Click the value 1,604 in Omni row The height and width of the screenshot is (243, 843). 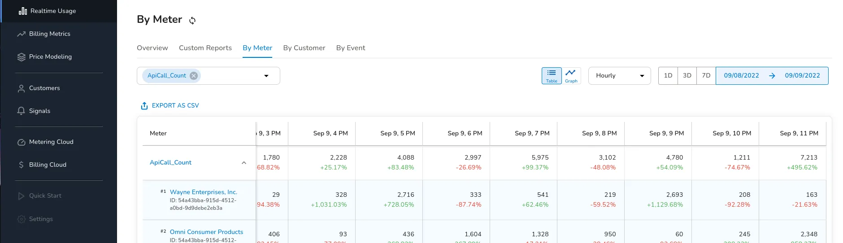pos(473,234)
